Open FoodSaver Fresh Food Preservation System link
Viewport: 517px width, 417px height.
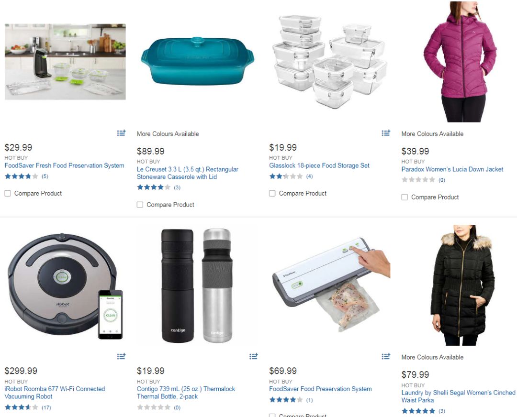[x=64, y=165]
